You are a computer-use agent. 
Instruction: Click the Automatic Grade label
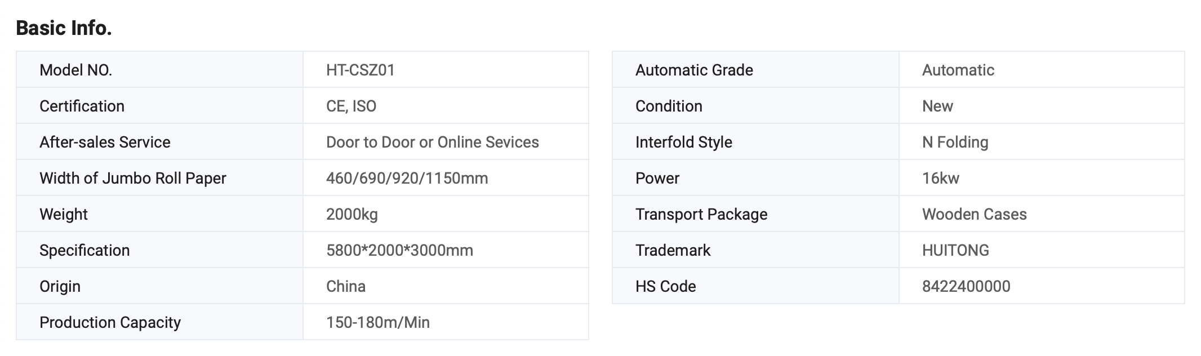point(694,70)
